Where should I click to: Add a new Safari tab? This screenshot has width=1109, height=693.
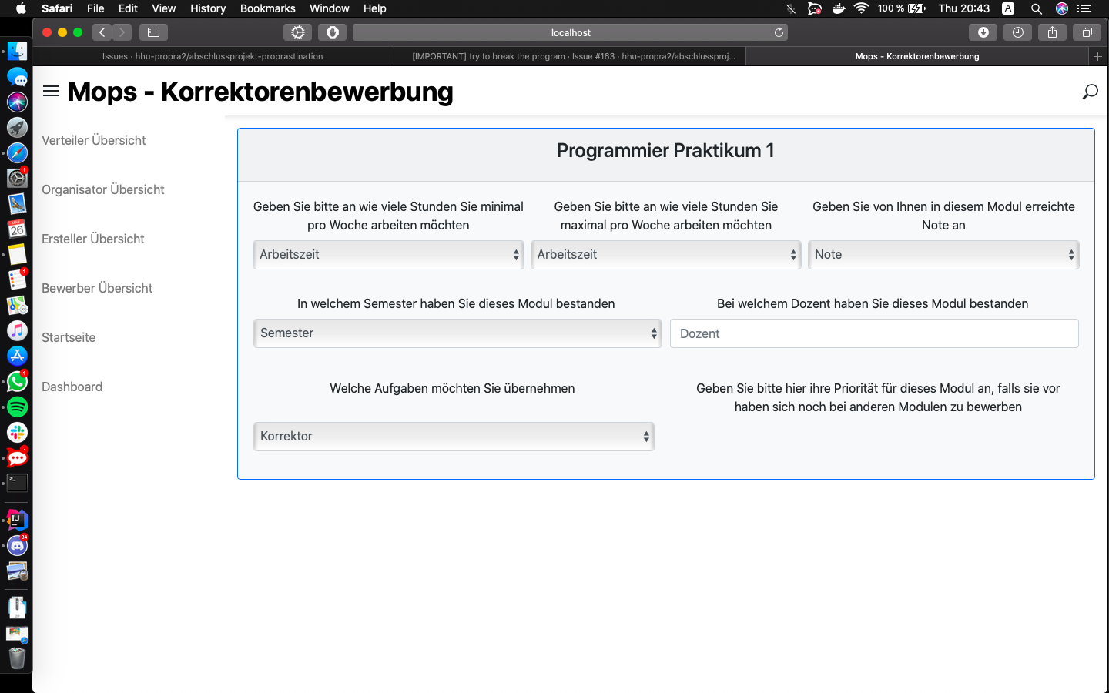click(1097, 56)
